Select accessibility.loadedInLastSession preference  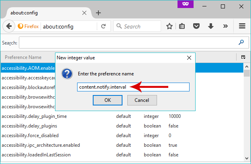[x=36, y=154]
